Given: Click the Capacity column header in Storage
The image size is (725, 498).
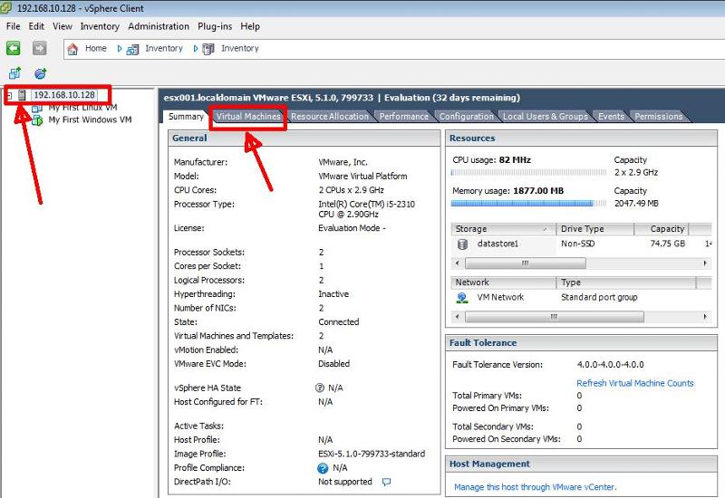Looking at the screenshot, I should click(x=662, y=229).
